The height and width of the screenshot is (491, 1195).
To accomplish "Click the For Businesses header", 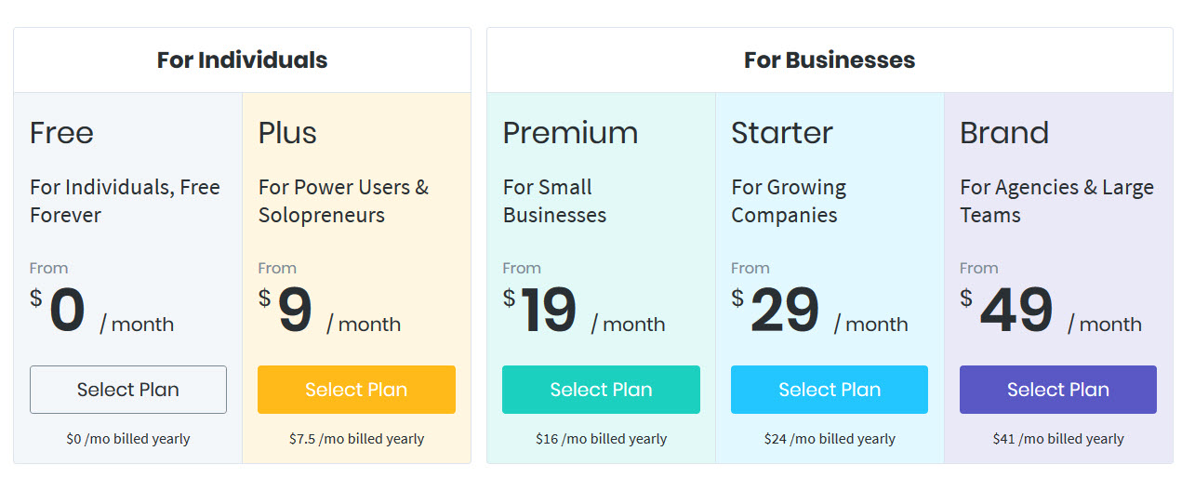I will coord(830,60).
